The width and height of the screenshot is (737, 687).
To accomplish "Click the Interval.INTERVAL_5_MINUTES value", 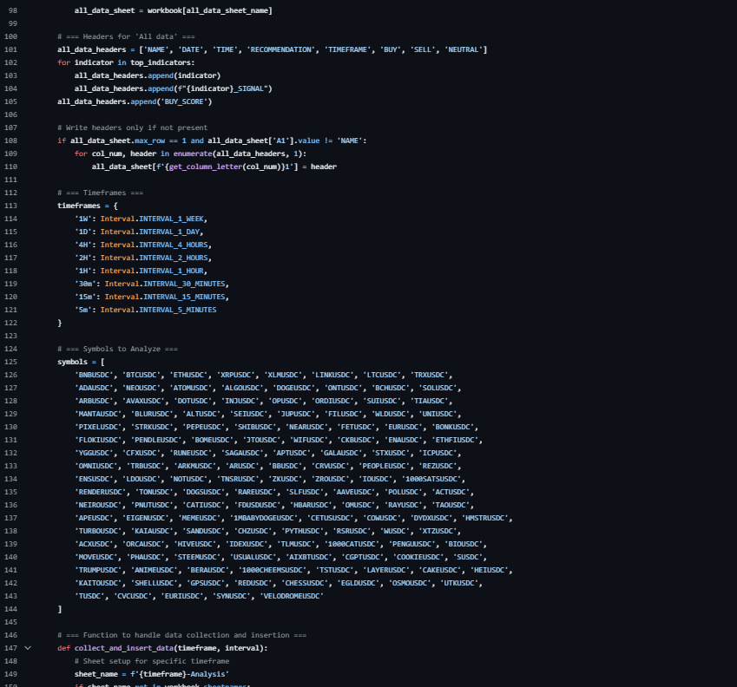I will 161,310.
